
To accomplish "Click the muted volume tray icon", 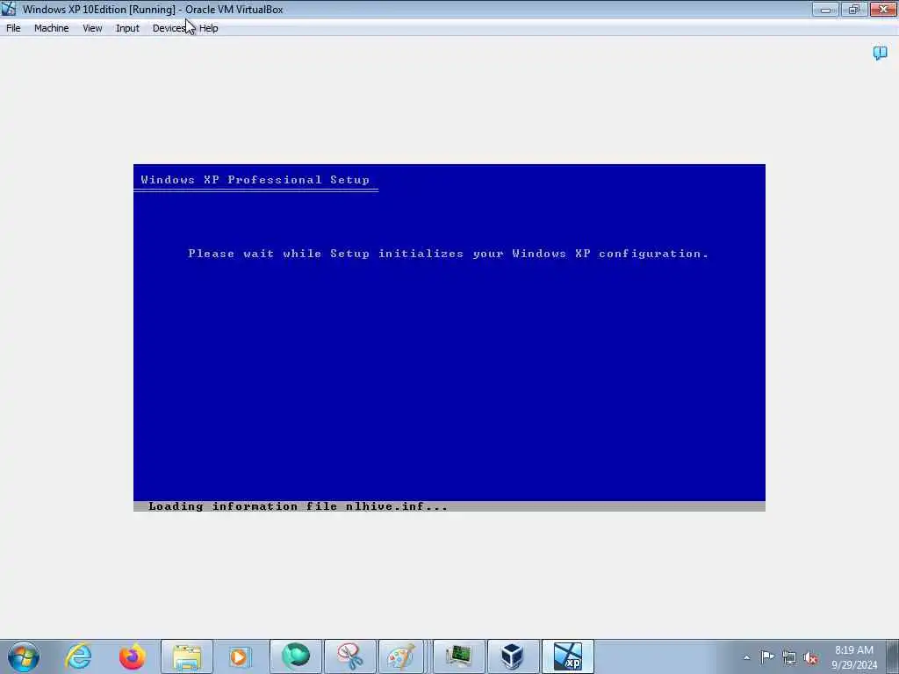I will [810, 657].
